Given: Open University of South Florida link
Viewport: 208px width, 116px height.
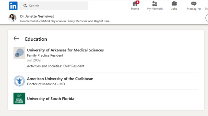Looking at the screenshot, I should (51, 99).
